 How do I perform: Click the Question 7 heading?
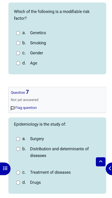point(20,92)
